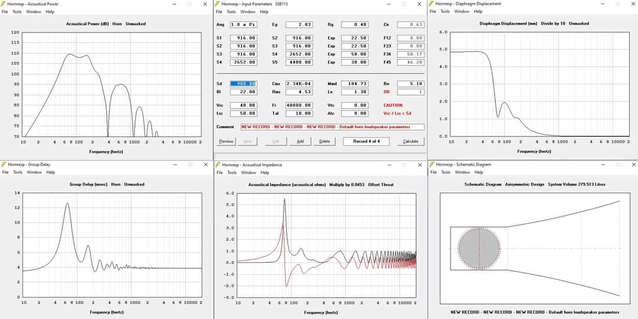Open File menu in Schematic Diagram window
This screenshot has width=638, height=319.
click(433, 172)
